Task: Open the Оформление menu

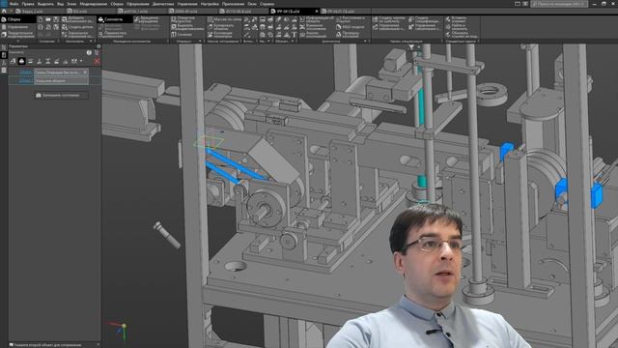Action: pyautogui.click(x=137, y=4)
